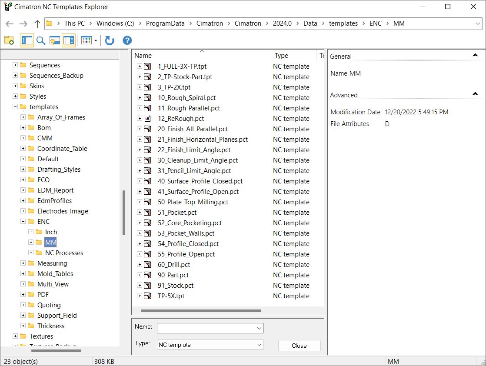Go forward with the right arrow
Image resolution: width=486 pixels, height=366 pixels.
23,23
